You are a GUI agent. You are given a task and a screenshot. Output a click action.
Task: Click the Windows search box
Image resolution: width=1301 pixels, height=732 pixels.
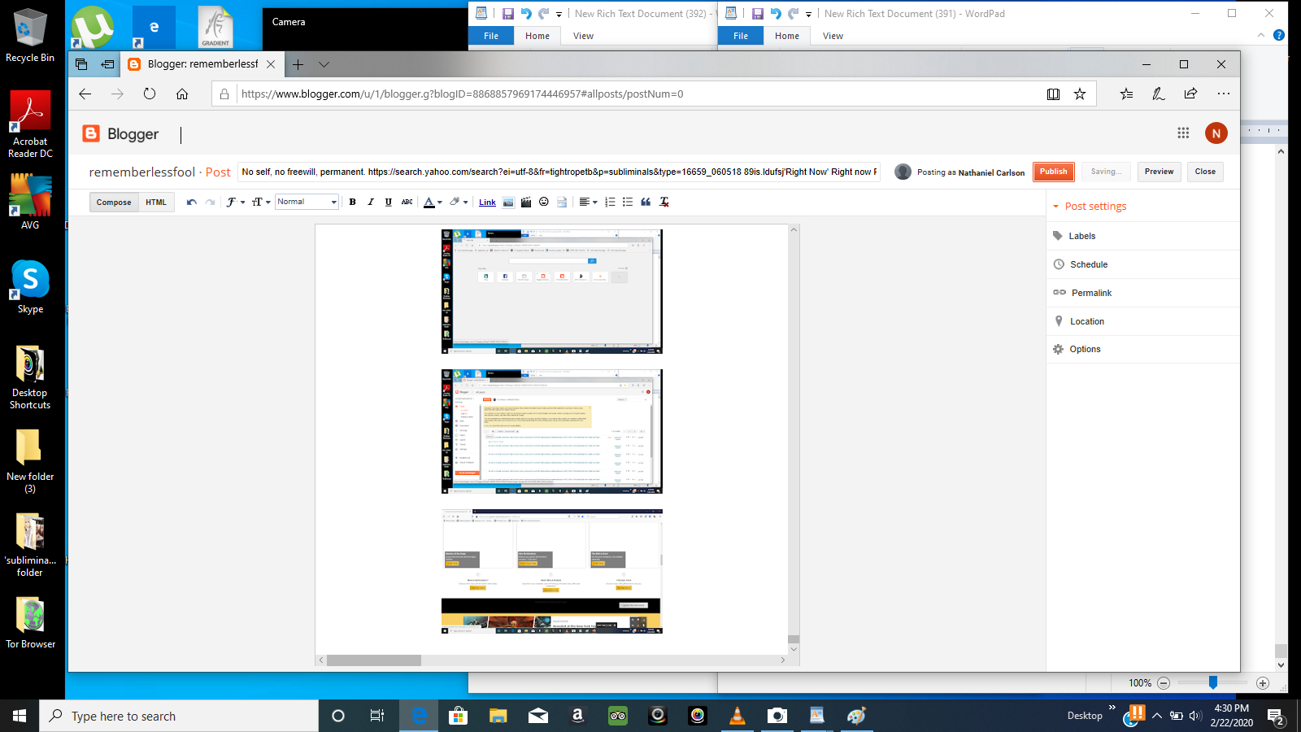coord(179,716)
